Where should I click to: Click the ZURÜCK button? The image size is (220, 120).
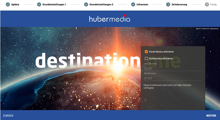pos(8,116)
